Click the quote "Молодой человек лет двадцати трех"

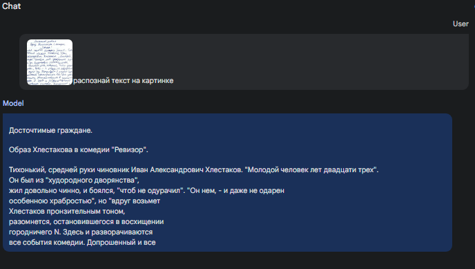[x=312, y=170]
